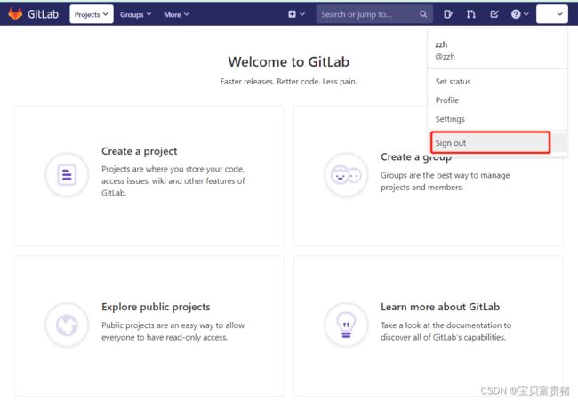Expand the Projects dropdown

pos(92,14)
